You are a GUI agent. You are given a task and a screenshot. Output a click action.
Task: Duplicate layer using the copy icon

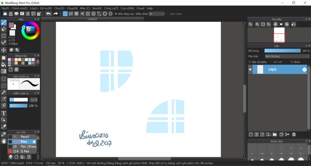click(281, 134)
